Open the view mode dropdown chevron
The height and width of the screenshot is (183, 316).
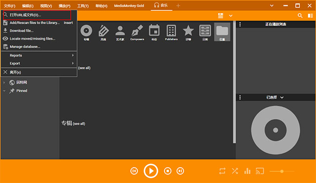pyautogui.click(x=231, y=16)
